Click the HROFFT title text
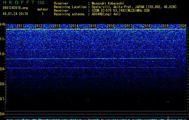Image resolution: width=189 pixels, height=120 pixels. coord(19,2)
